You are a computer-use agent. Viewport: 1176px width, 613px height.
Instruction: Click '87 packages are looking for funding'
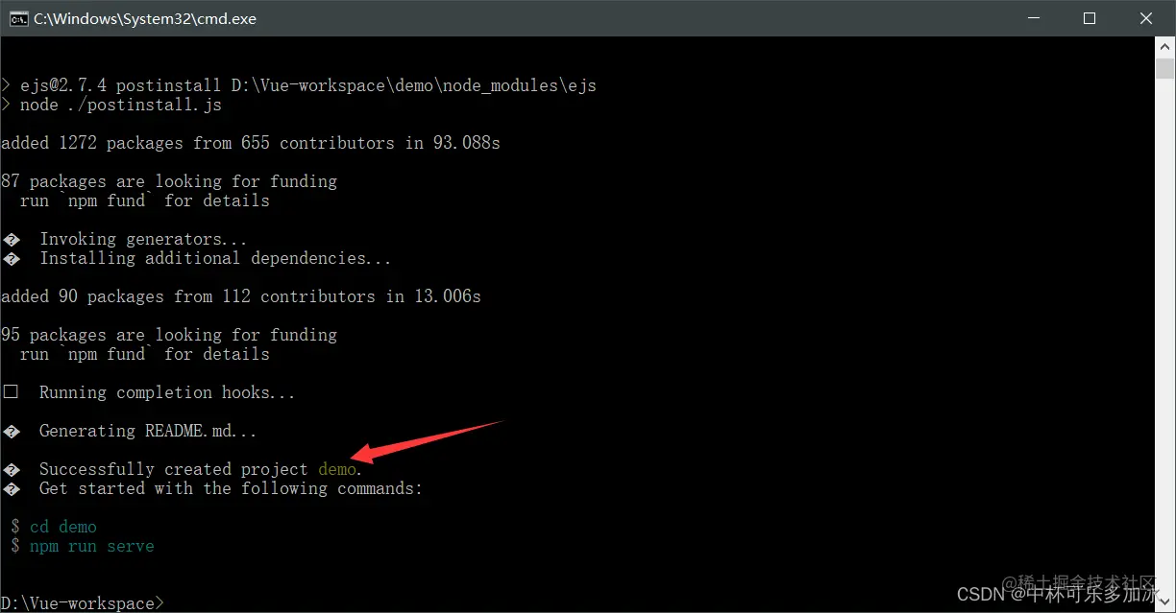click(x=169, y=181)
